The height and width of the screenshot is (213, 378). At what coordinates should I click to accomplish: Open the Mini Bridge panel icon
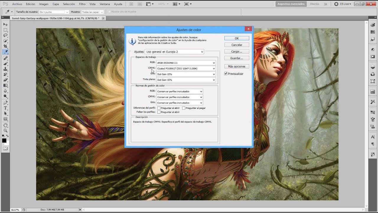pos(373,92)
